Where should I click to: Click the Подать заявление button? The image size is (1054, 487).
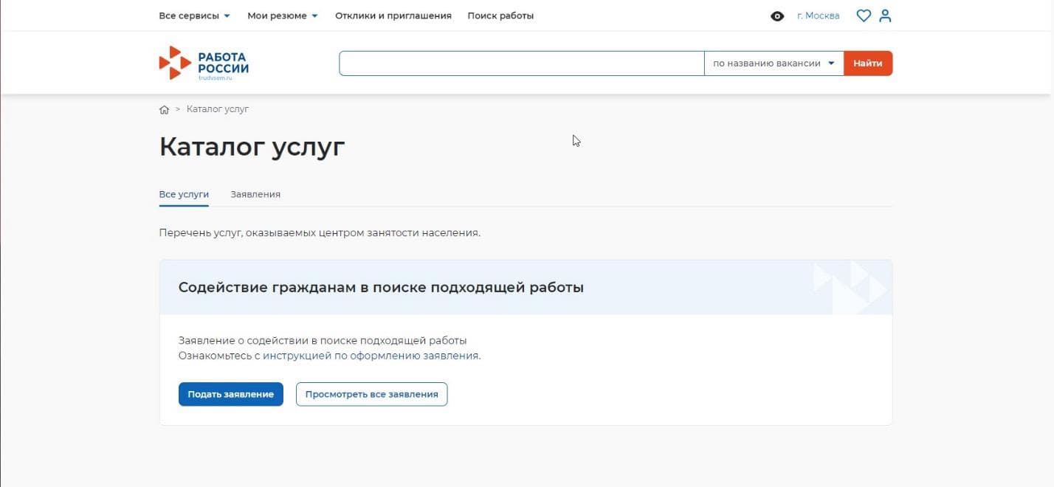[230, 394]
